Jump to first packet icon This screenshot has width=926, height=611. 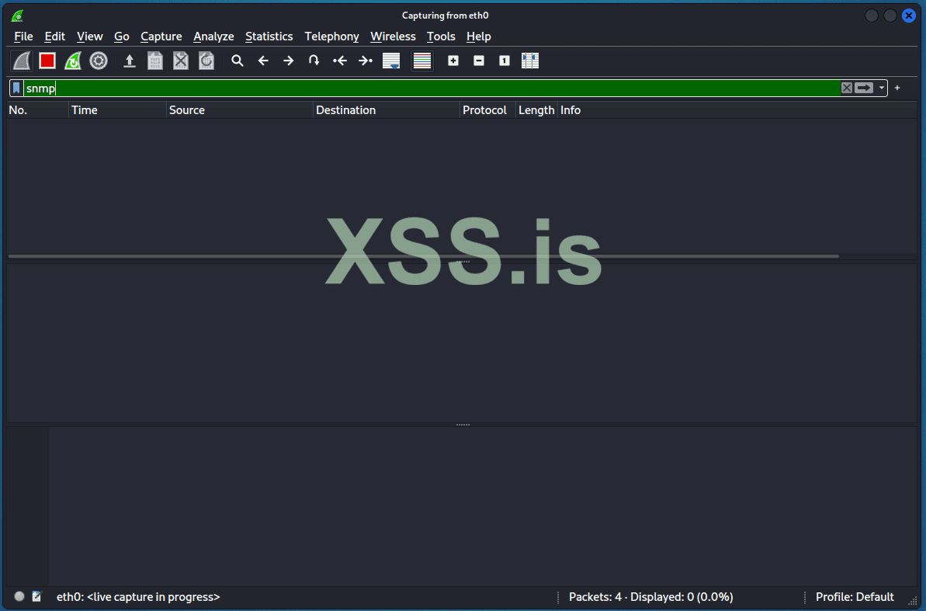click(339, 61)
